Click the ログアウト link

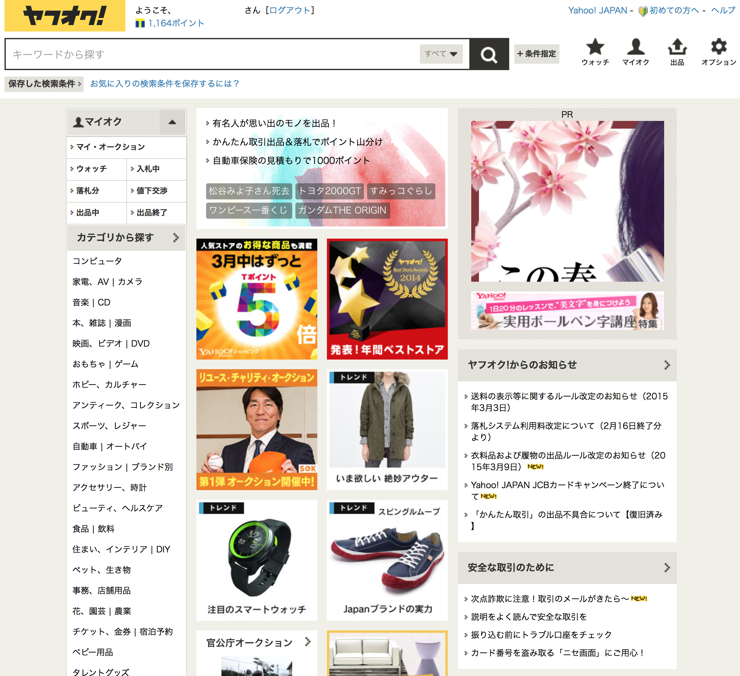tap(290, 10)
